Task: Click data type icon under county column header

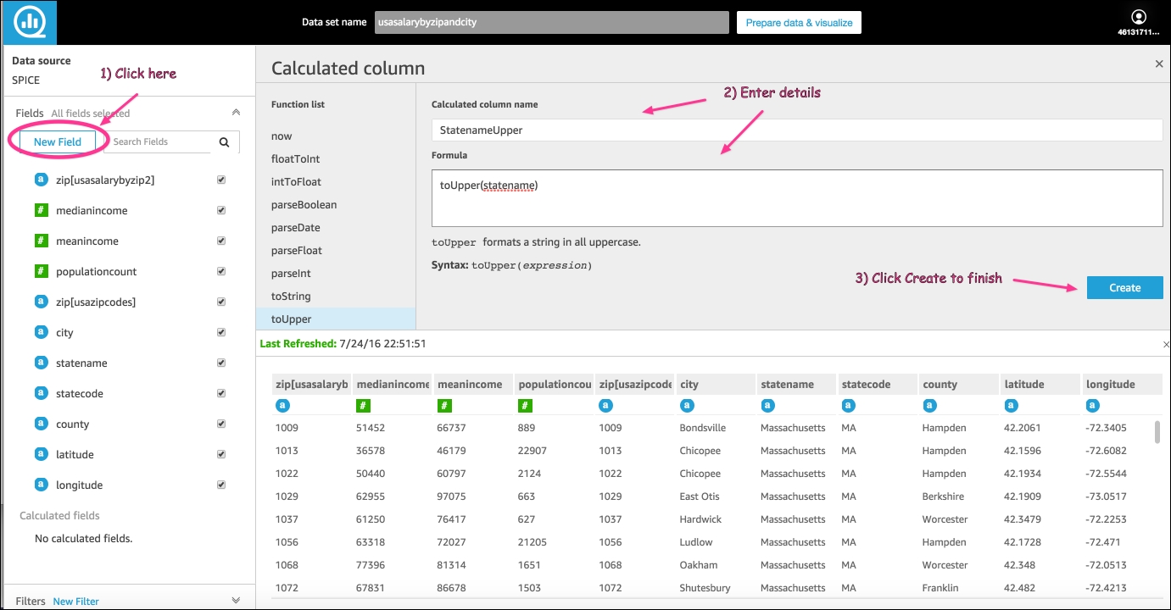Action: pyautogui.click(x=929, y=406)
